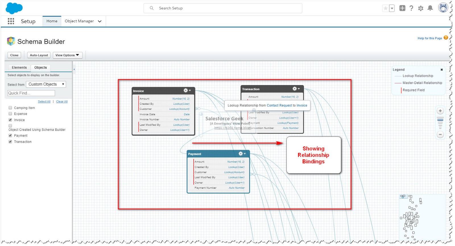
Task: Click the Payment Number field row
Action: coord(219,188)
